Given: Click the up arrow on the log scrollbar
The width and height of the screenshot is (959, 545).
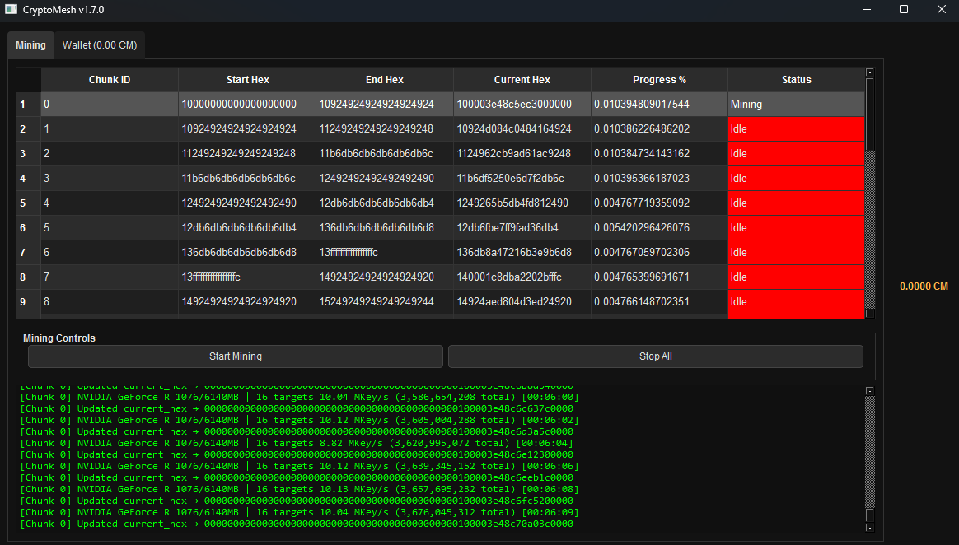Looking at the screenshot, I should (868, 391).
